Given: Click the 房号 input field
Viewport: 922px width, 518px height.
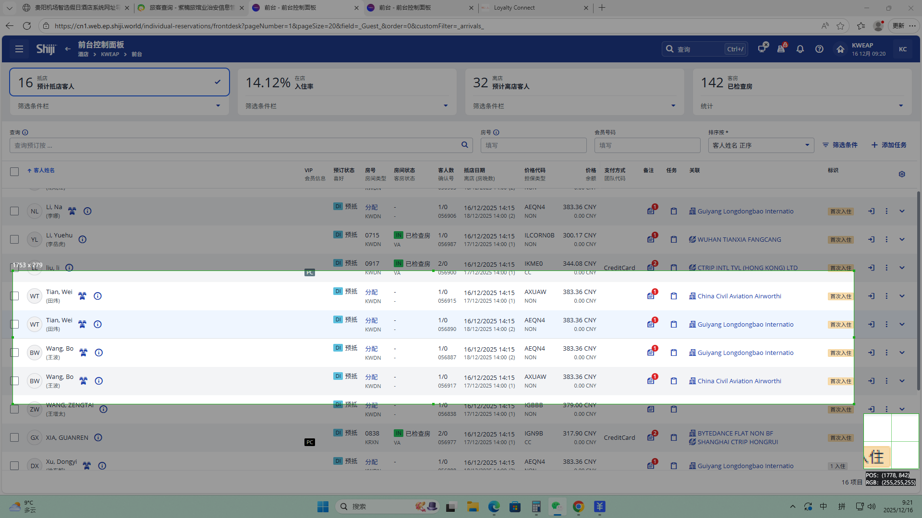Looking at the screenshot, I should [534, 145].
